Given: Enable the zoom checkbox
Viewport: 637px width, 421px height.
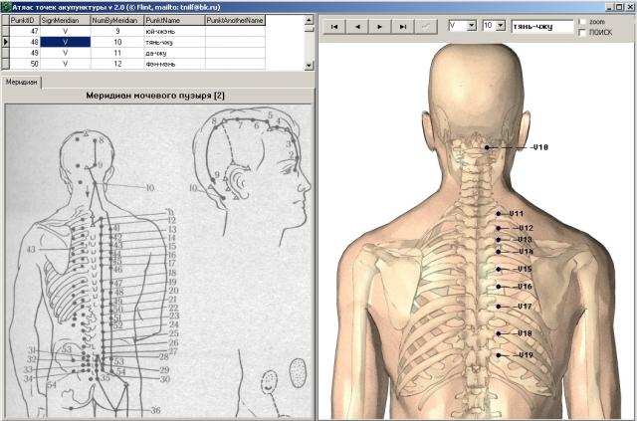Looking at the screenshot, I should [583, 21].
